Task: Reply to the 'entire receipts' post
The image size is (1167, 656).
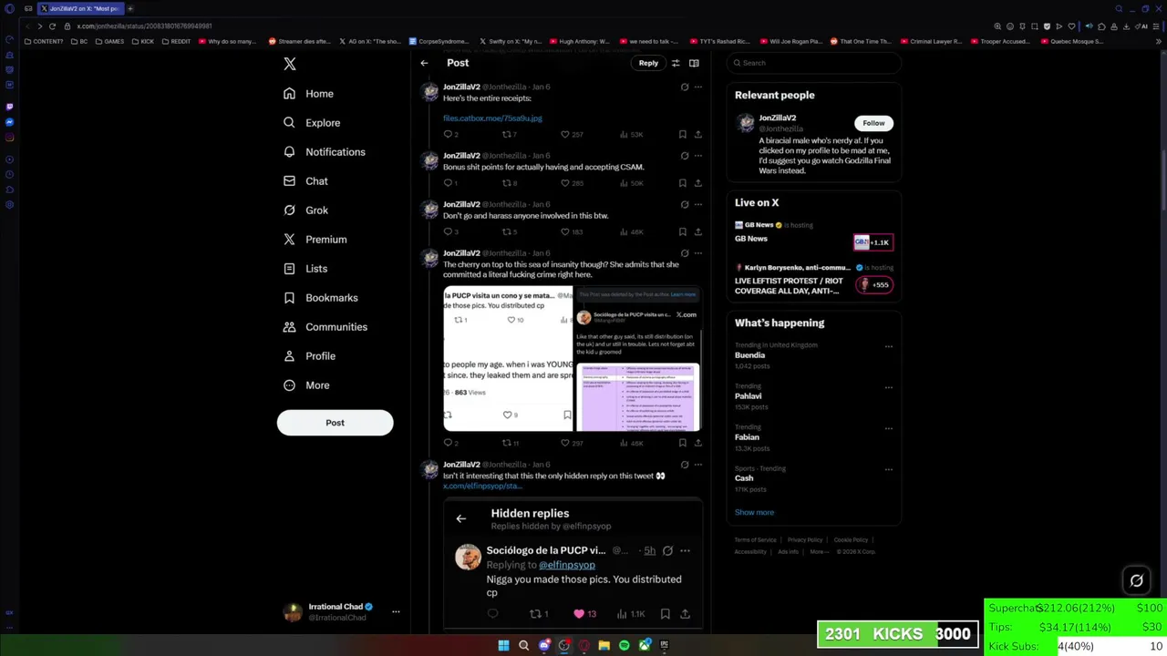Action: [448, 134]
